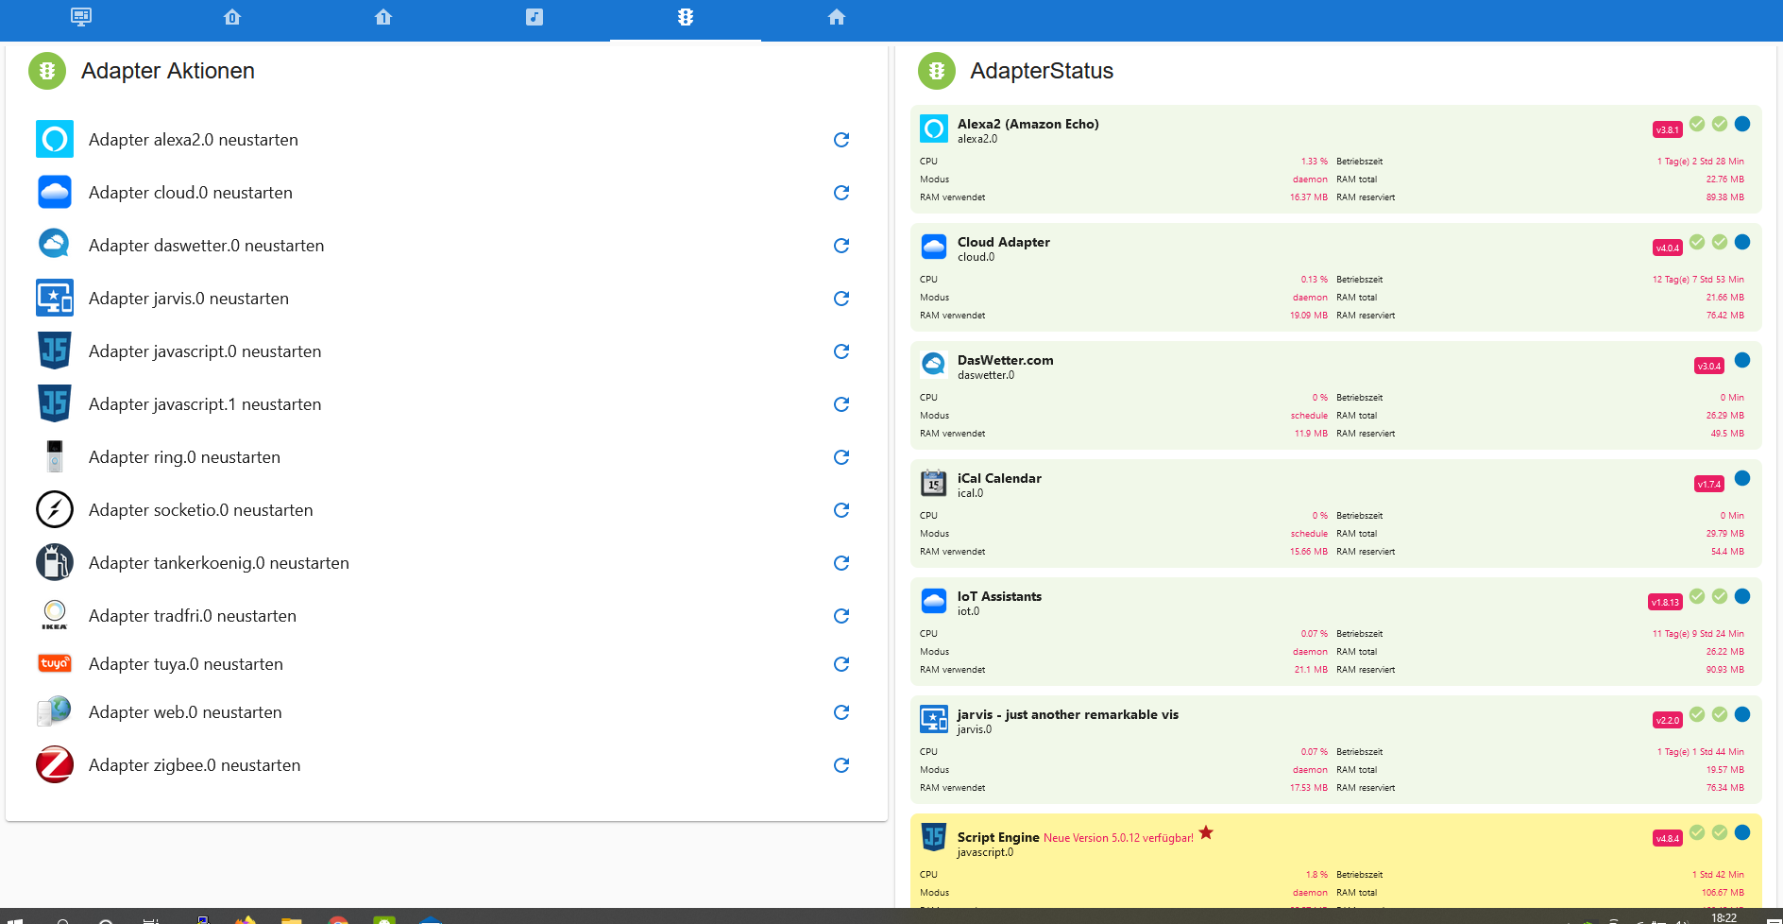Screen dimensions: 1783x924
Task: Click the jarvis.0 monitor logo in actions list
Action: click(x=55, y=299)
